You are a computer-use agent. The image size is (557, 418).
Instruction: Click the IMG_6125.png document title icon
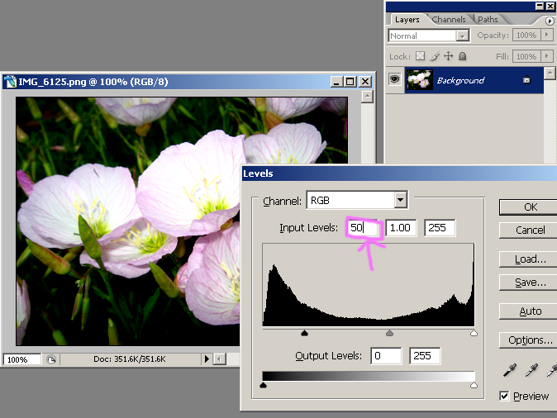click(10, 82)
